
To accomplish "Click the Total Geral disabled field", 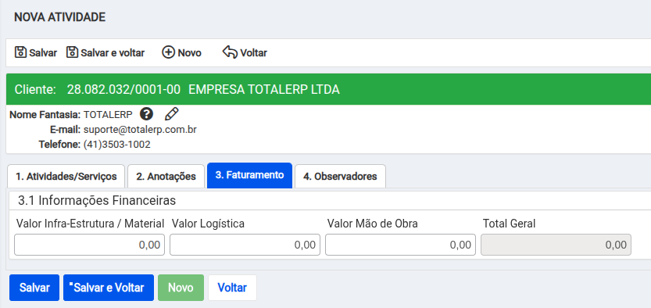I will click(556, 245).
